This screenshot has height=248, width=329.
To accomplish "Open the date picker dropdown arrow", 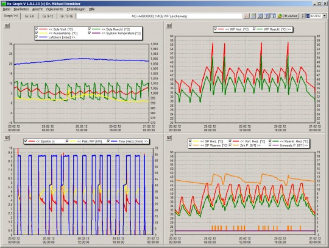I will (x=325, y=16).
